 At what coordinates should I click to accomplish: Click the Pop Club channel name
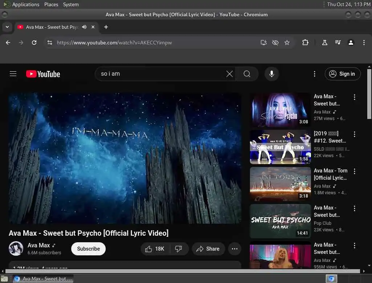(x=323, y=223)
